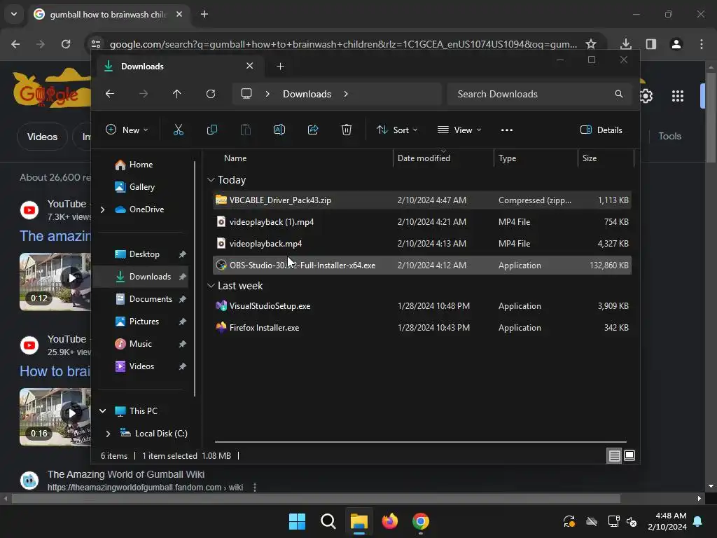Reload the Chrome page

pyautogui.click(x=66, y=44)
